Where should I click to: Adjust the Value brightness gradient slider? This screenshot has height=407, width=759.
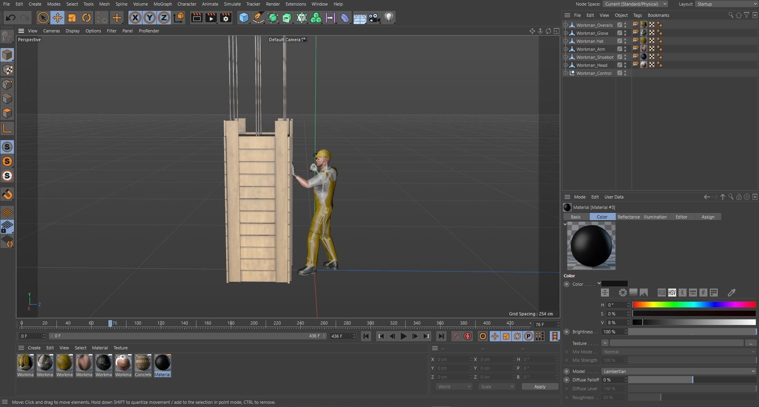pos(694,323)
